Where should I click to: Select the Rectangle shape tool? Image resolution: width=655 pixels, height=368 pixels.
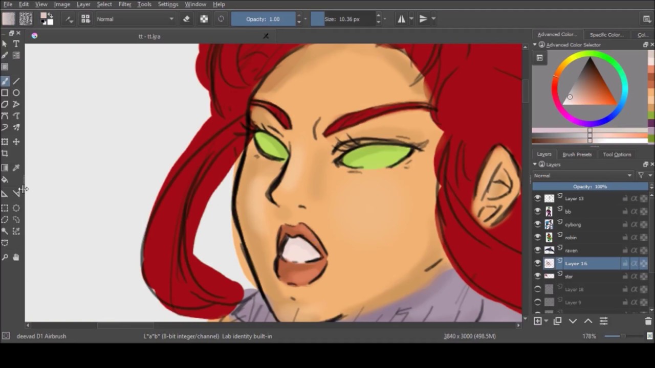[x=5, y=93]
